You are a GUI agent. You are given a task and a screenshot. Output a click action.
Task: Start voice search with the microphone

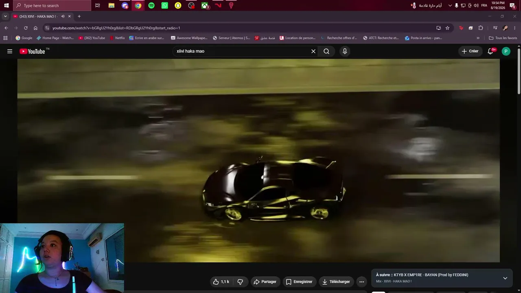pos(345,51)
